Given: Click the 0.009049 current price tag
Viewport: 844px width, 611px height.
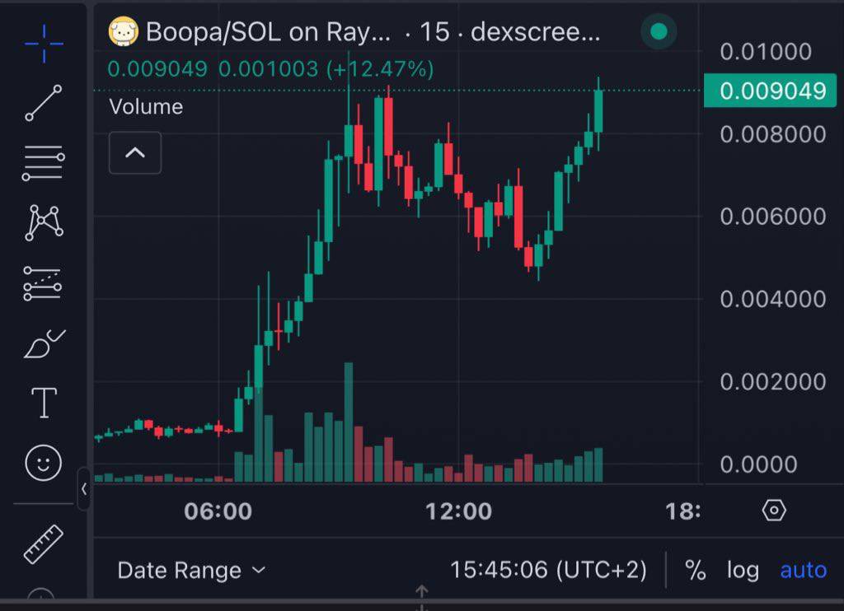Looking at the screenshot, I should pyautogui.click(x=771, y=91).
